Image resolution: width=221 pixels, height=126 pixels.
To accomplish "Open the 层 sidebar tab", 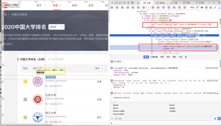I will pyautogui.click(x=186, y=57).
